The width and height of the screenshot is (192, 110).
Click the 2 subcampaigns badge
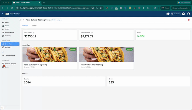tap(57, 20)
